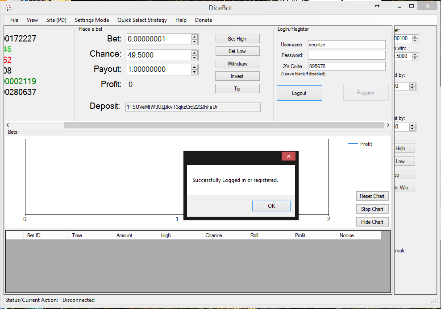This screenshot has width=441, height=309.
Task: Click the Hide Chart button
Action: click(372, 222)
